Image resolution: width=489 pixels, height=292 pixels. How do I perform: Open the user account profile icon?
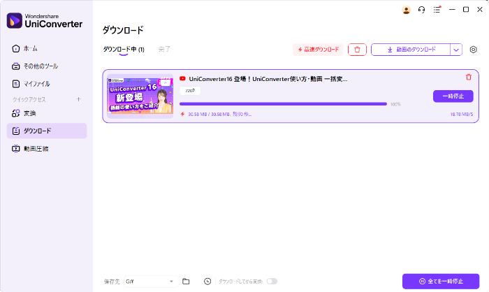(x=406, y=10)
